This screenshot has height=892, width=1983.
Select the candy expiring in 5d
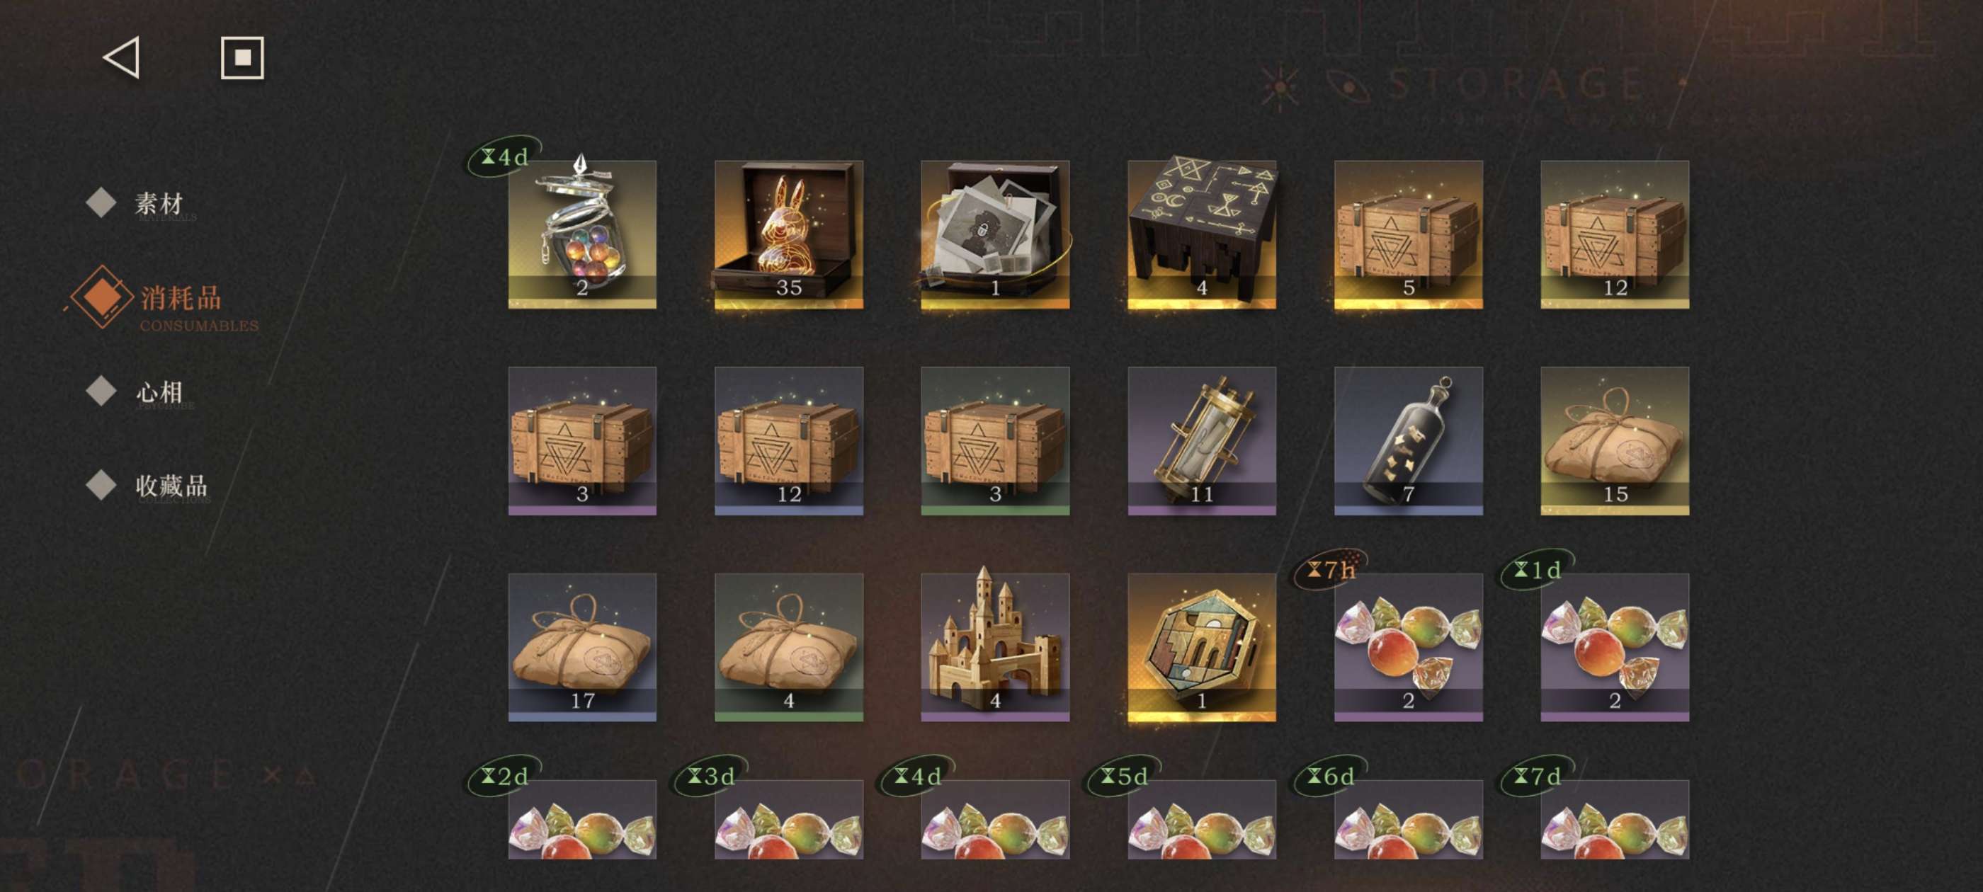[1202, 819]
